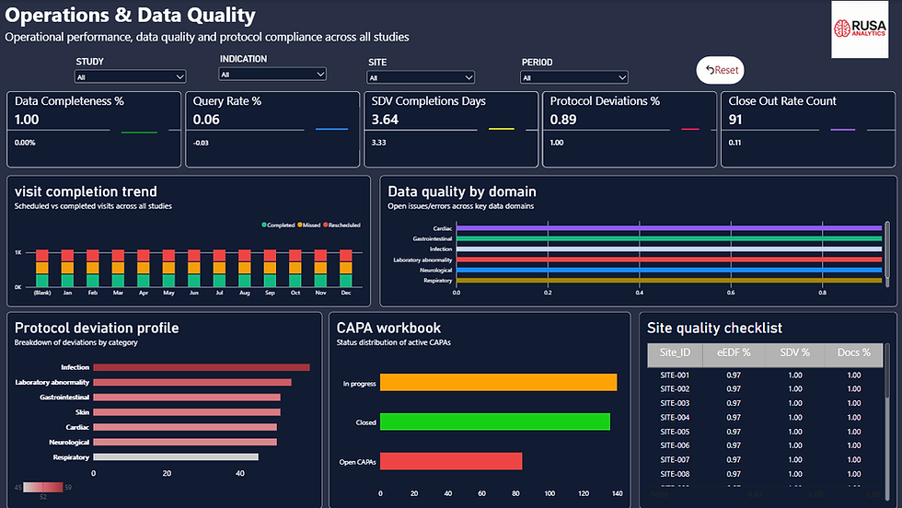This screenshot has width=902, height=508.
Task: Click the CAPA workbook title
Action: click(x=388, y=328)
